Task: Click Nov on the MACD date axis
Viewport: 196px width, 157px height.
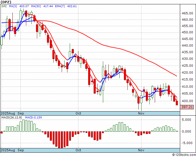Action: click(141, 150)
